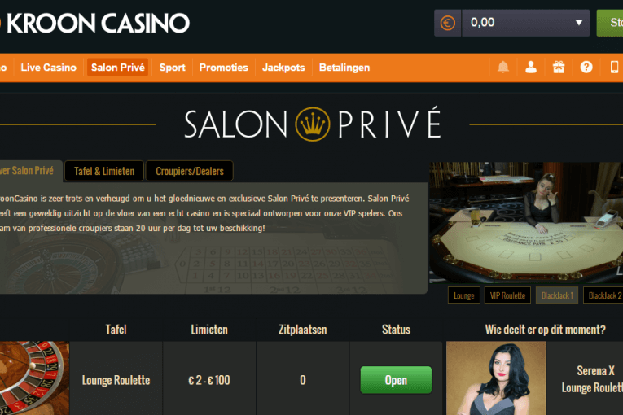Click the euro currency icon
Image resolution: width=623 pixels, height=415 pixels.
[x=447, y=23]
